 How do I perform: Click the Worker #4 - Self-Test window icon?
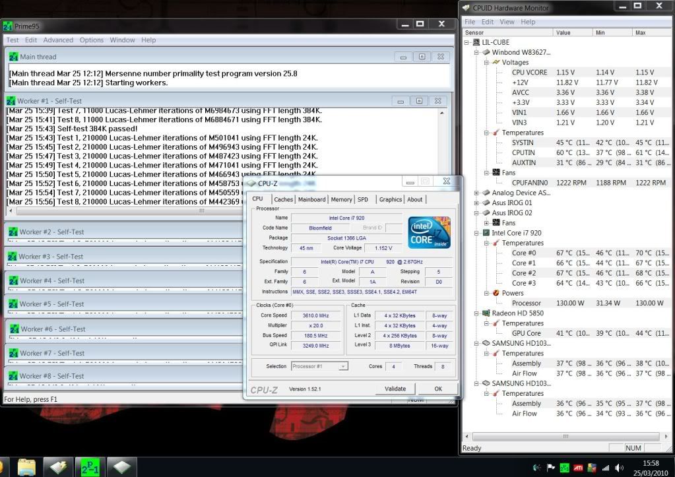coord(13,280)
